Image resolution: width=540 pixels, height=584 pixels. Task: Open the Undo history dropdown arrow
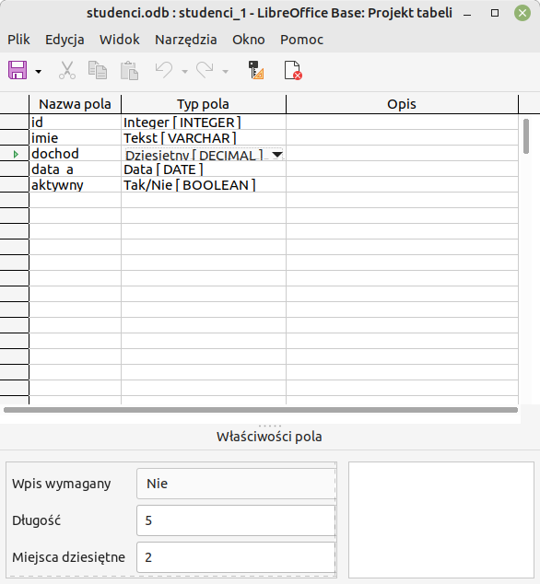pos(185,71)
